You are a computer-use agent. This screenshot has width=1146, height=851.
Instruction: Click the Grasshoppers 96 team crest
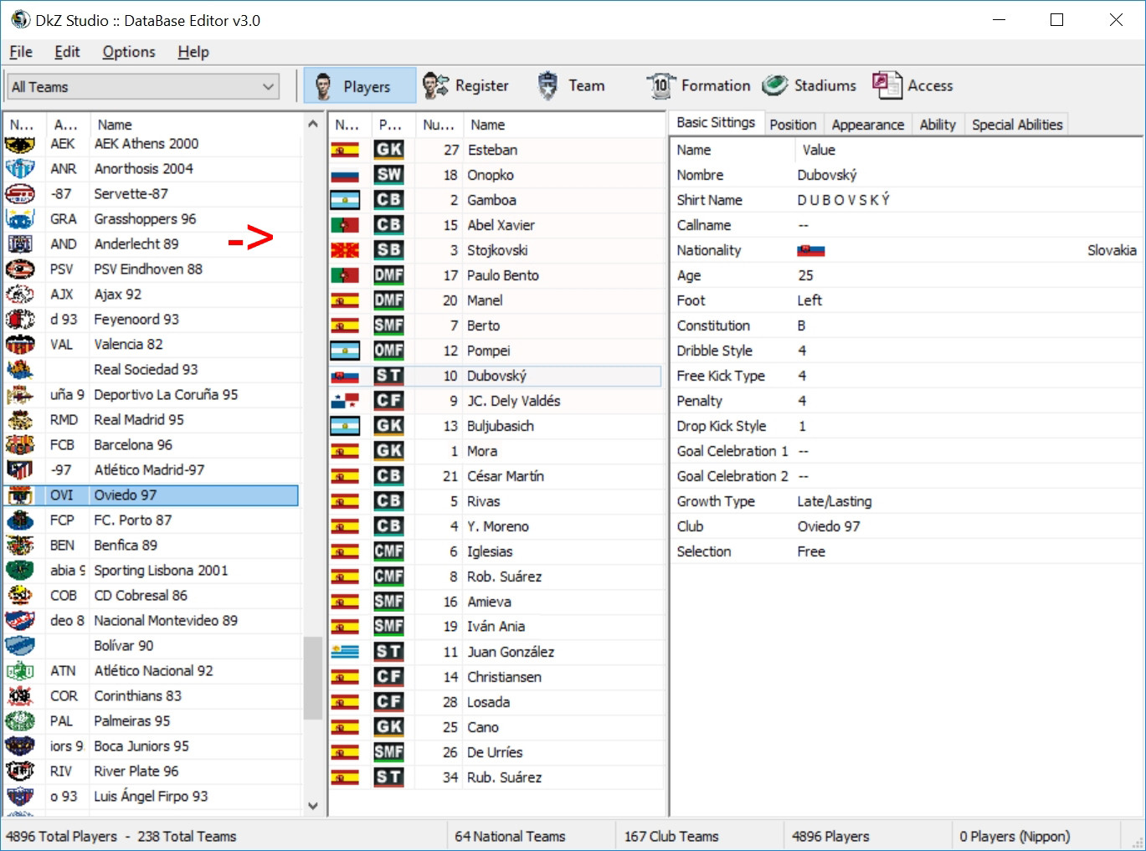tap(20, 219)
